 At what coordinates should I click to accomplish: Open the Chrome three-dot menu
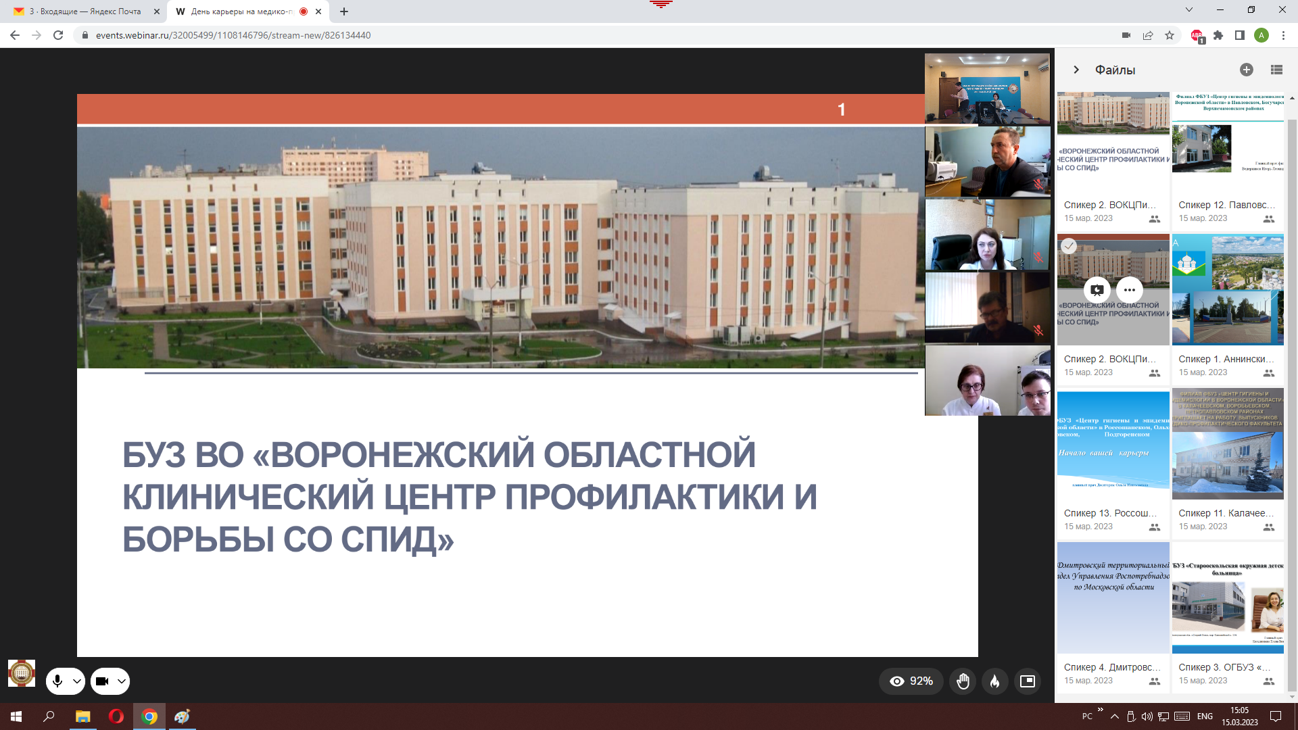(x=1283, y=35)
